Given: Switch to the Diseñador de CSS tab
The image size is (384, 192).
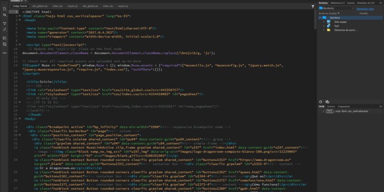Looking at the screenshot, I should coord(366,3).
